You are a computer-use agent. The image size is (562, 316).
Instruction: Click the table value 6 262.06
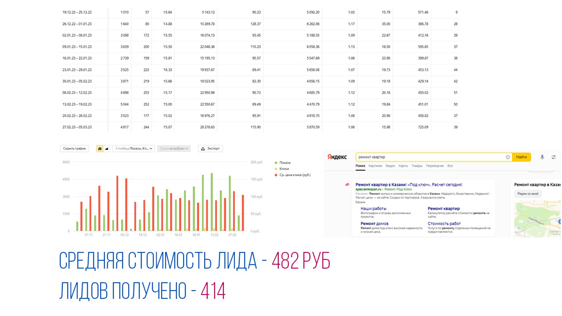(x=313, y=24)
